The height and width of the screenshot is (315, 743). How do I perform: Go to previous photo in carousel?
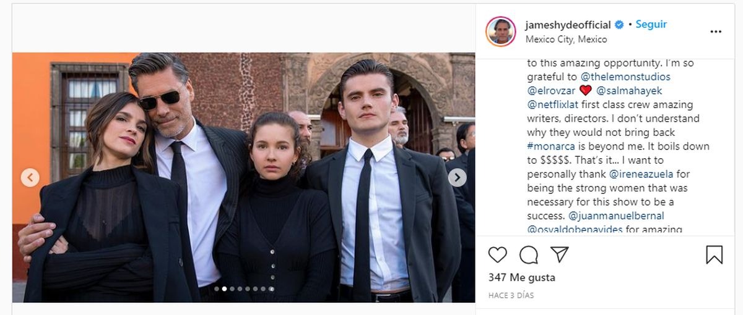(x=30, y=178)
